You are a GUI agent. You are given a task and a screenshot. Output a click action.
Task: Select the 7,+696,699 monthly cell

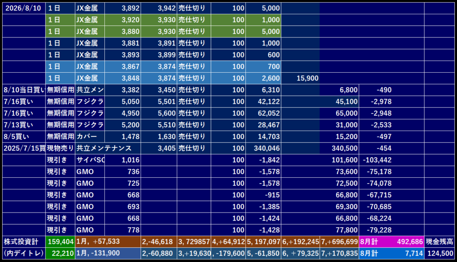[339, 242]
